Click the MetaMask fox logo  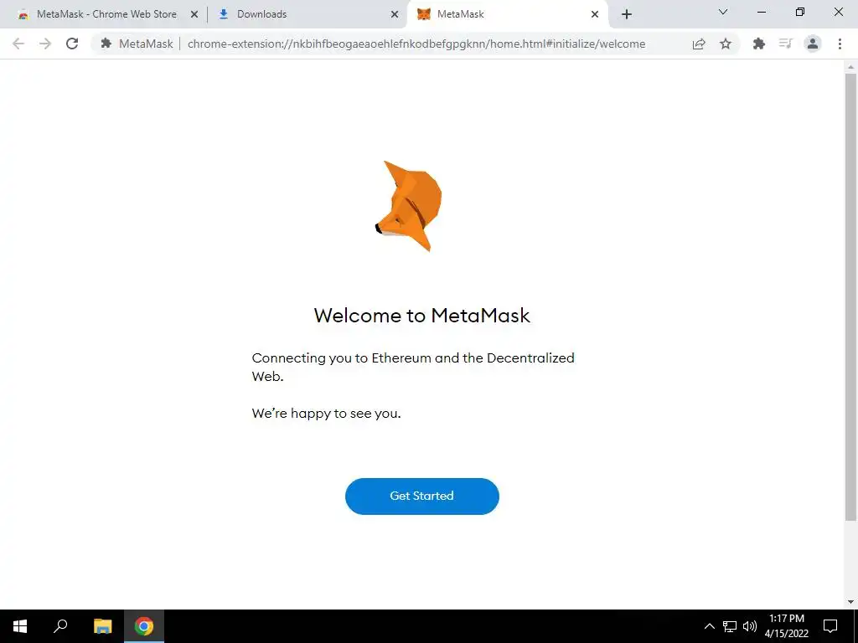(409, 206)
